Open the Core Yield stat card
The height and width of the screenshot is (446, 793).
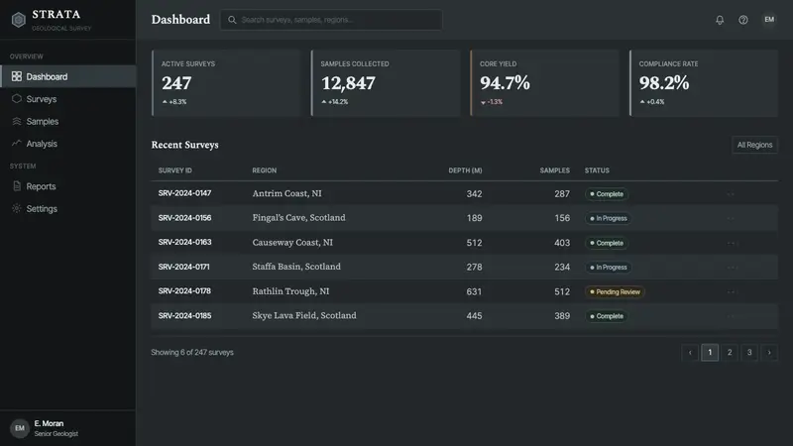(x=544, y=83)
